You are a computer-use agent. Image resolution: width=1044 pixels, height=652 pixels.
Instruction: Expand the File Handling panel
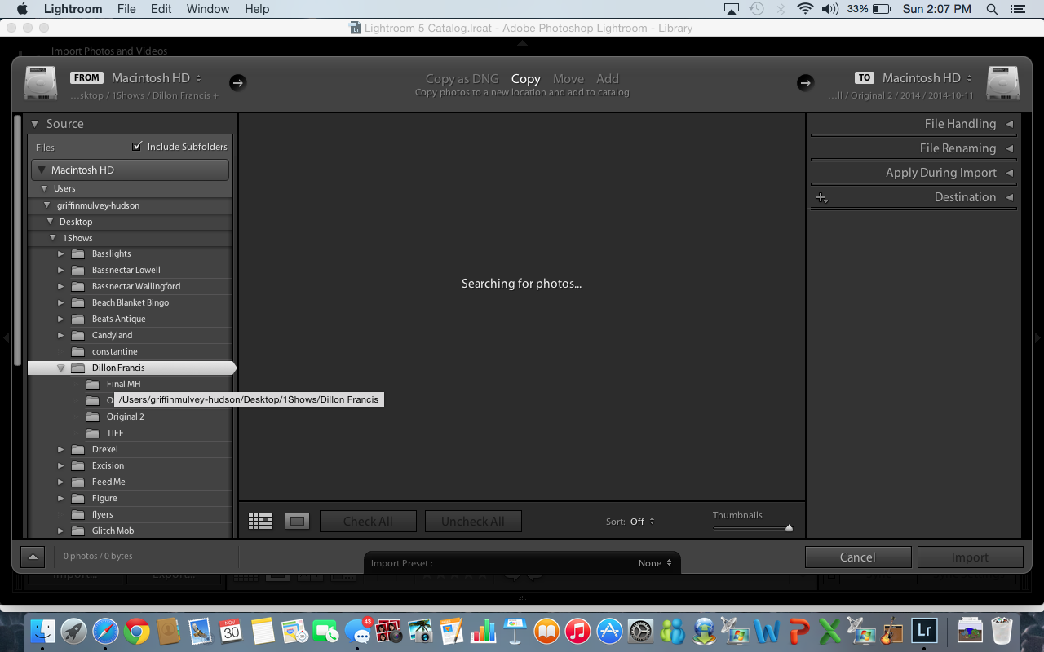tap(1009, 124)
